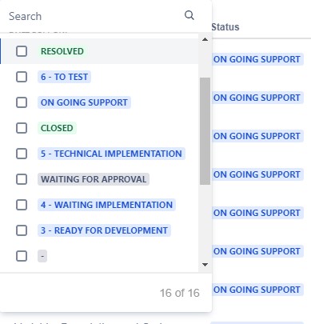Tick the 6 - TO TEST checkbox
Screen dimensions: 311x324
coord(22,77)
